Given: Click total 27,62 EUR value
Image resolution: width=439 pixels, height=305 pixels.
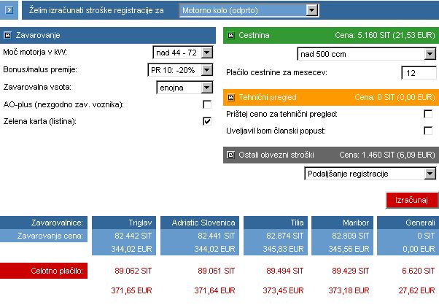Looking at the screenshot, I should point(416,290).
